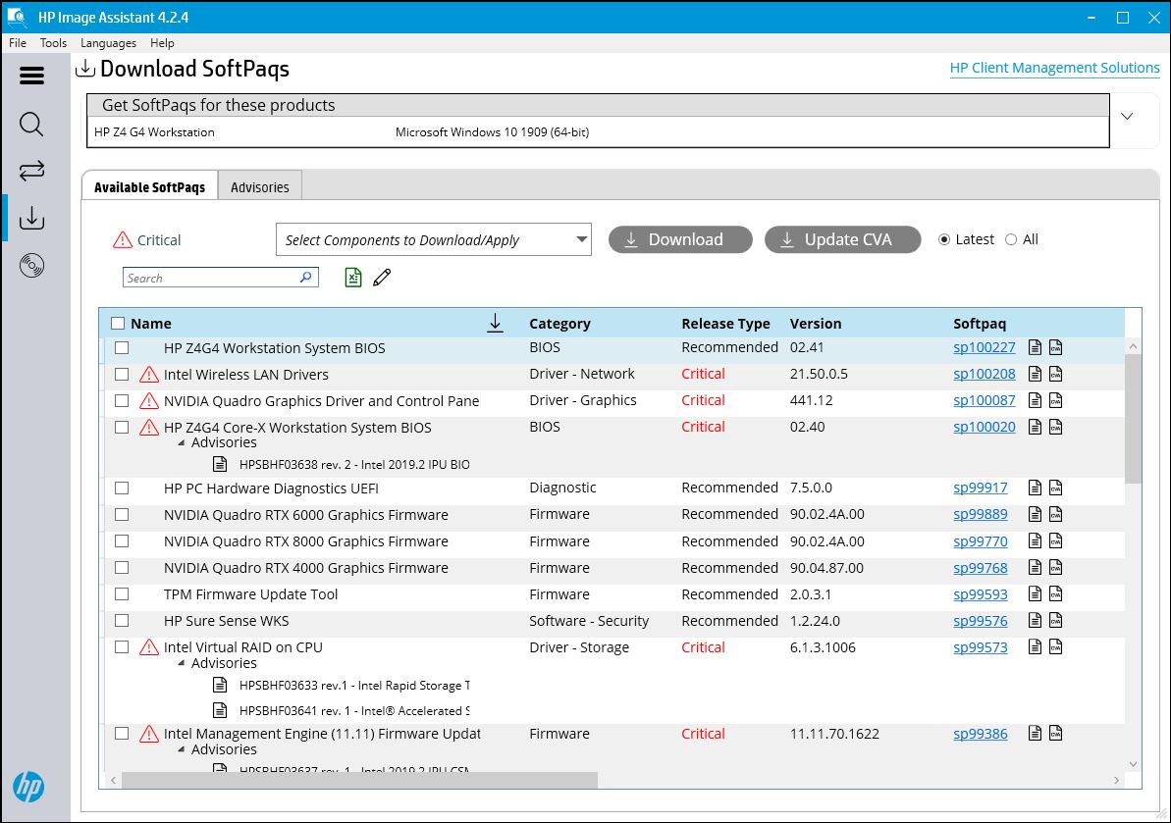Click the two-arrows compare icon in sidebar

31,171
